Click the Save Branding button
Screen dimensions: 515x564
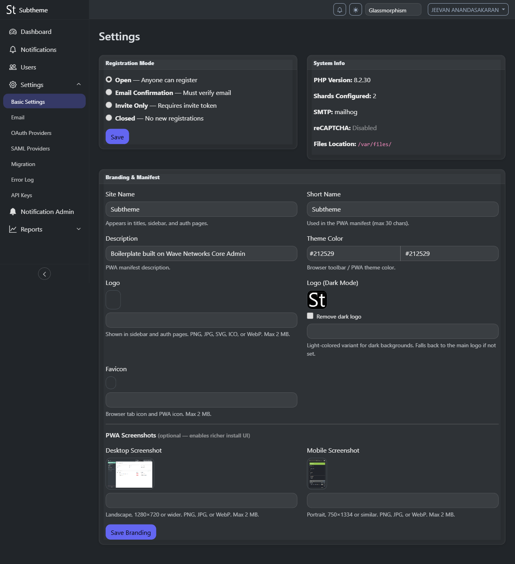pos(131,532)
